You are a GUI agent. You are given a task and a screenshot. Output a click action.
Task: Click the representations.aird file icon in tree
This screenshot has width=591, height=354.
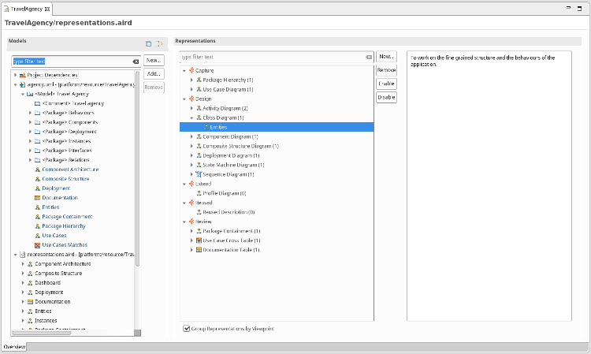pos(23,255)
